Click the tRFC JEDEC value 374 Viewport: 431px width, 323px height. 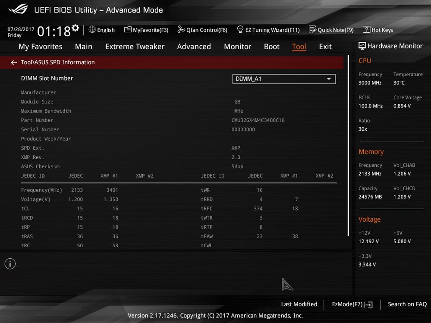pyautogui.click(x=258, y=208)
